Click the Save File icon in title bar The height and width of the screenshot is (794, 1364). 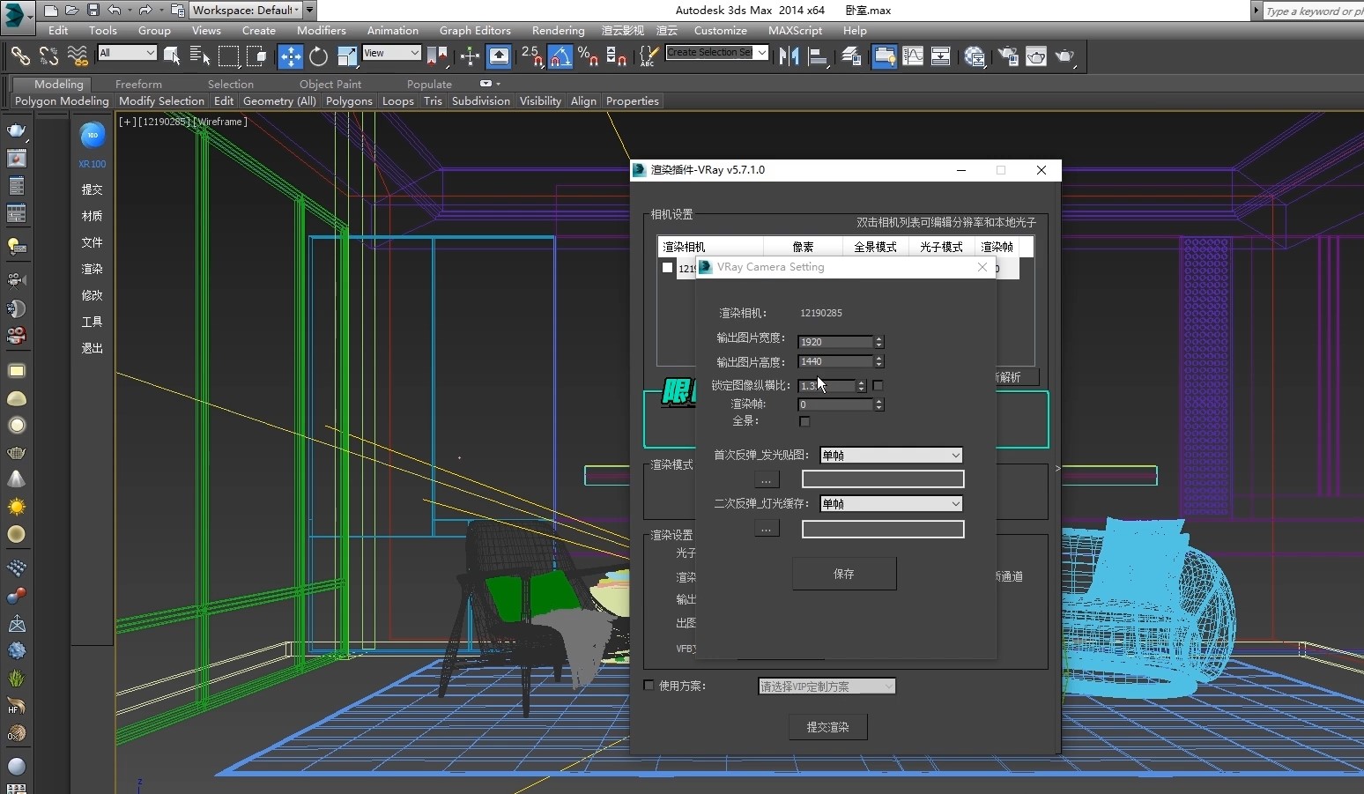coord(93,11)
